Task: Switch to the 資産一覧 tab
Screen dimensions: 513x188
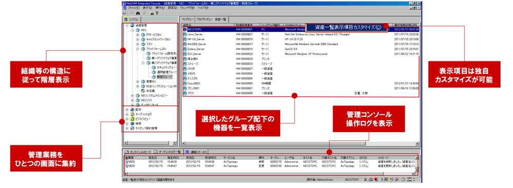Action: tap(221, 19)
